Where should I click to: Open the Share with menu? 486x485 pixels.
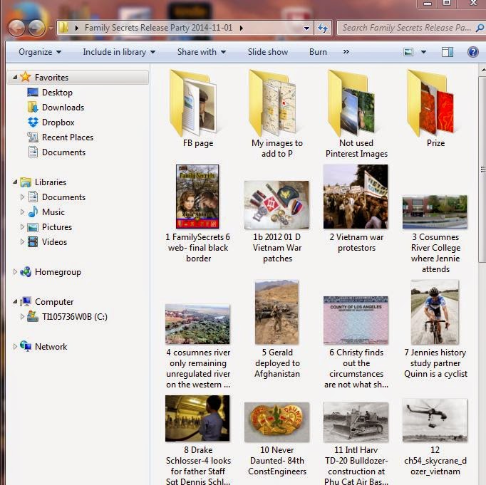pos(202,52)
